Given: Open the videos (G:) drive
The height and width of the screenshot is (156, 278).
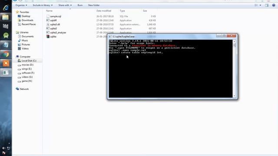Looking at the screenshot, I should [x=25, y=77].
